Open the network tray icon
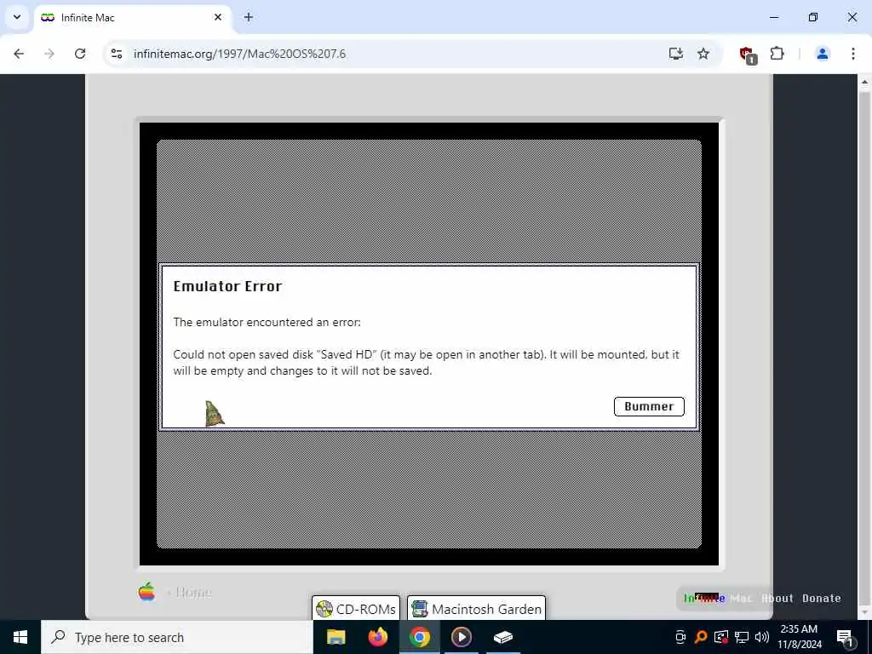This screenshot has height=654, width=872. click(742, 637)
